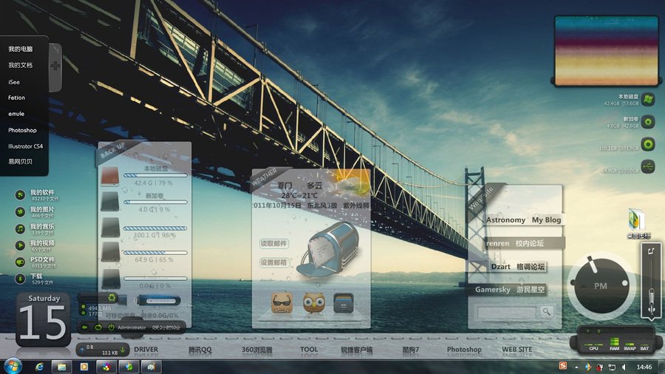Open the 360浏览器 dock entry
This screenshot has width=665, height=374.
click(x=256, y=350)
